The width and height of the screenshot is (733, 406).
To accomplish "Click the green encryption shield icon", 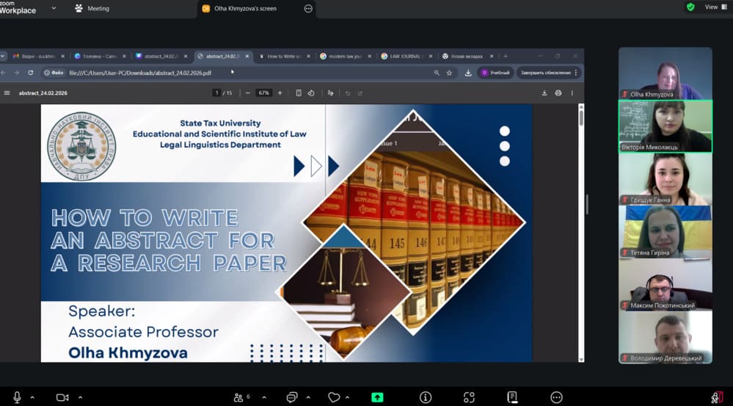I will (690, 7).
